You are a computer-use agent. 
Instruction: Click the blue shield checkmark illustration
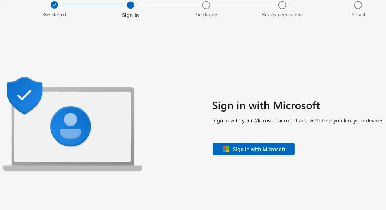tap(24, 95)
